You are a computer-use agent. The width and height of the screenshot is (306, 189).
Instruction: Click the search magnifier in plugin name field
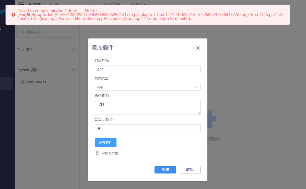pos(22,32)
